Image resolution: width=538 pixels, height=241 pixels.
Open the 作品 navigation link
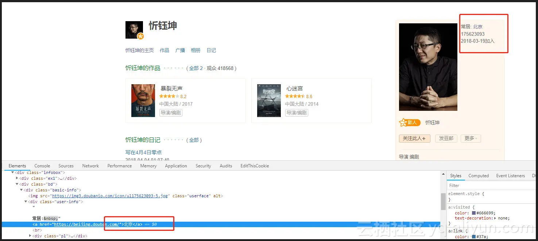pyautogui.click(x=165, y=50)
